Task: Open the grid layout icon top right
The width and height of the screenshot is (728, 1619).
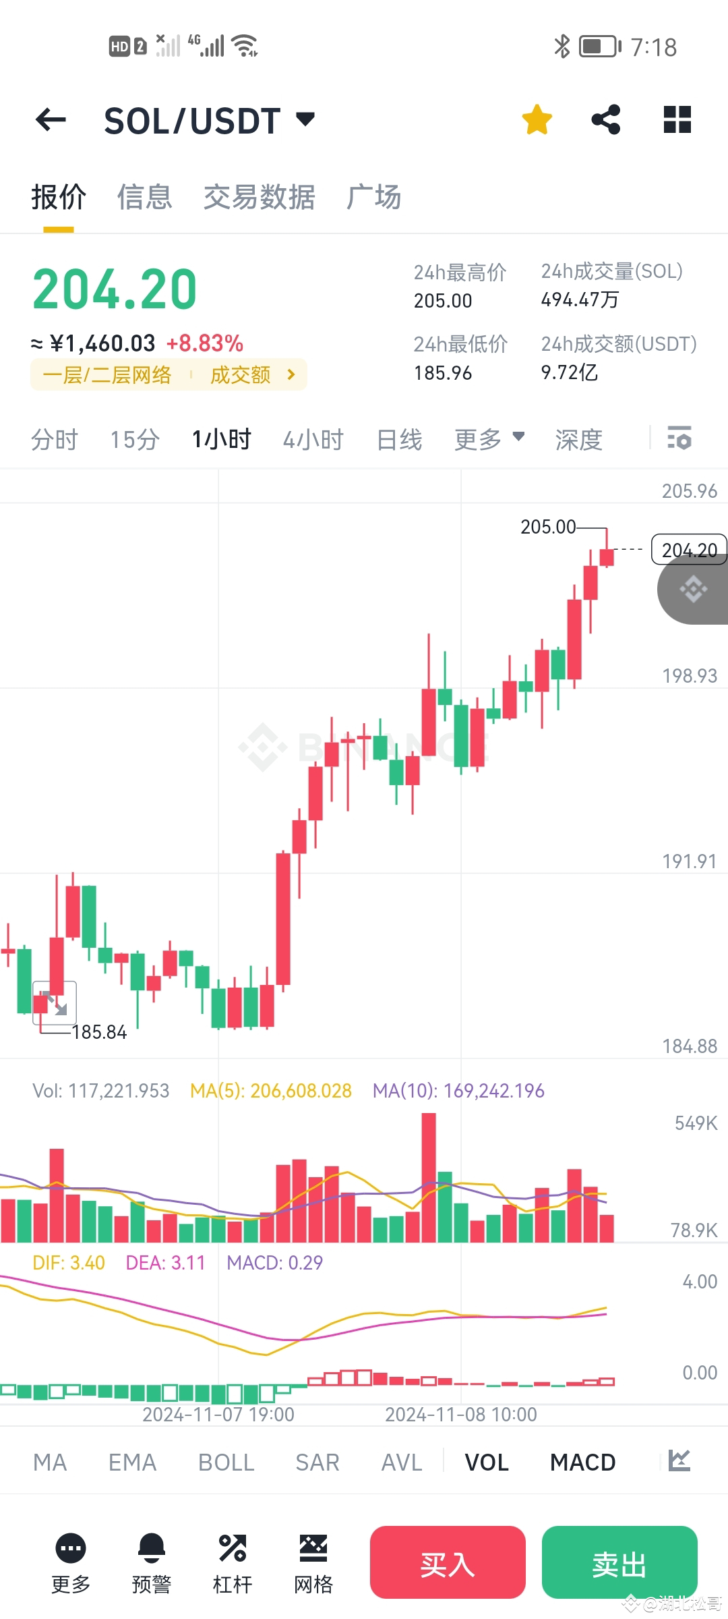Action: click(676, 119)
